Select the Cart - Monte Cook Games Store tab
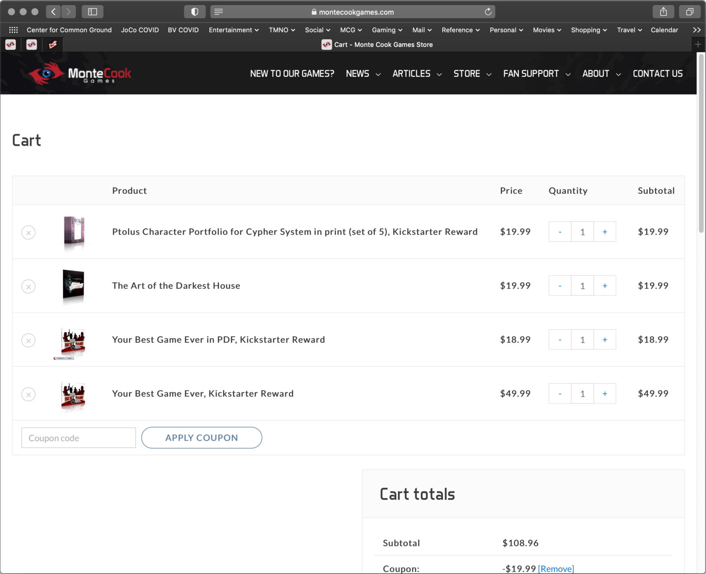 click(x=377, y=45)
